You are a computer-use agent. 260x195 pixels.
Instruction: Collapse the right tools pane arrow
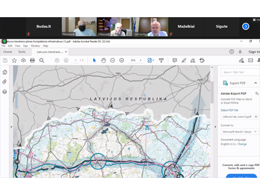click(215, 127)
